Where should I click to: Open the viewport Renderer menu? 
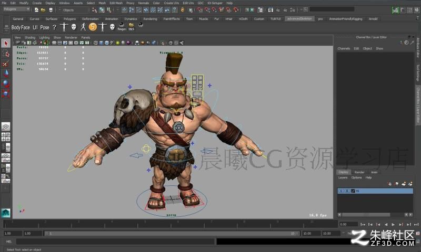tap(71, 37)
